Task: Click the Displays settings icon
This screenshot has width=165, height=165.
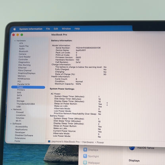Action: pyautogui.click(x=85, y=150)
